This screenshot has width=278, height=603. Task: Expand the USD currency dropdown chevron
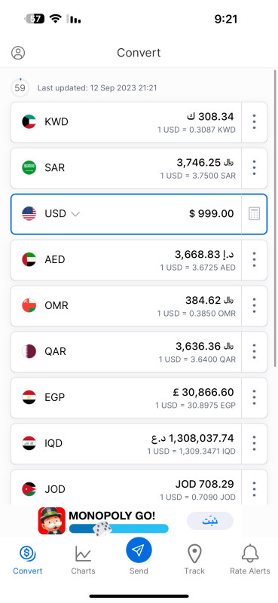click(x=76, y=214)
